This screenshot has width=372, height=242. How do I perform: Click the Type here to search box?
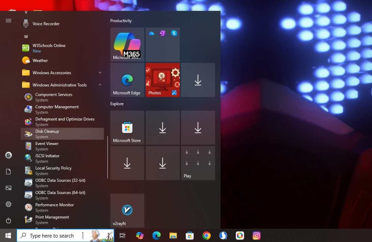(x=65, y=235)
